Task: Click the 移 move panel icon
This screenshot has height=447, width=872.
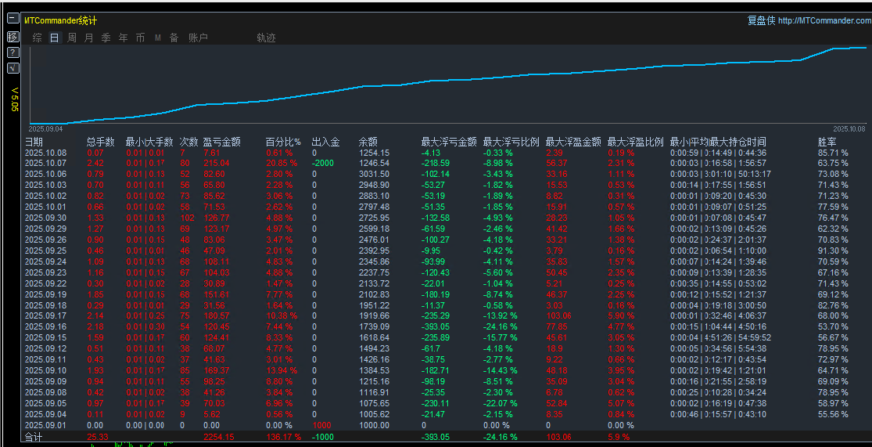Action: (13, 37)
